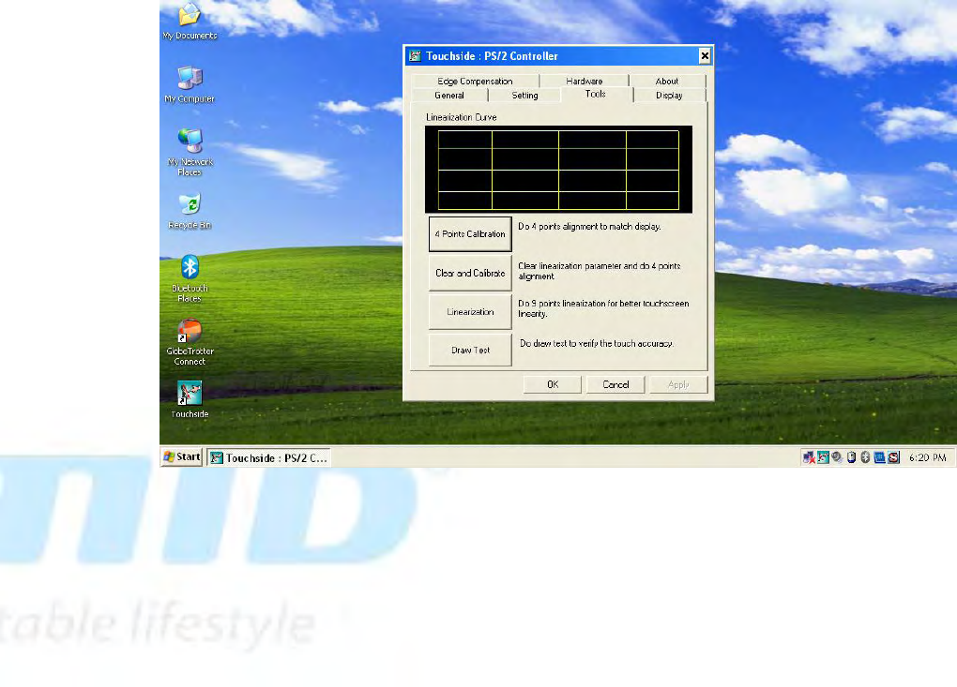Click Touchside PS/2 taskbar button
957x687 pixels.
(268, 457)
